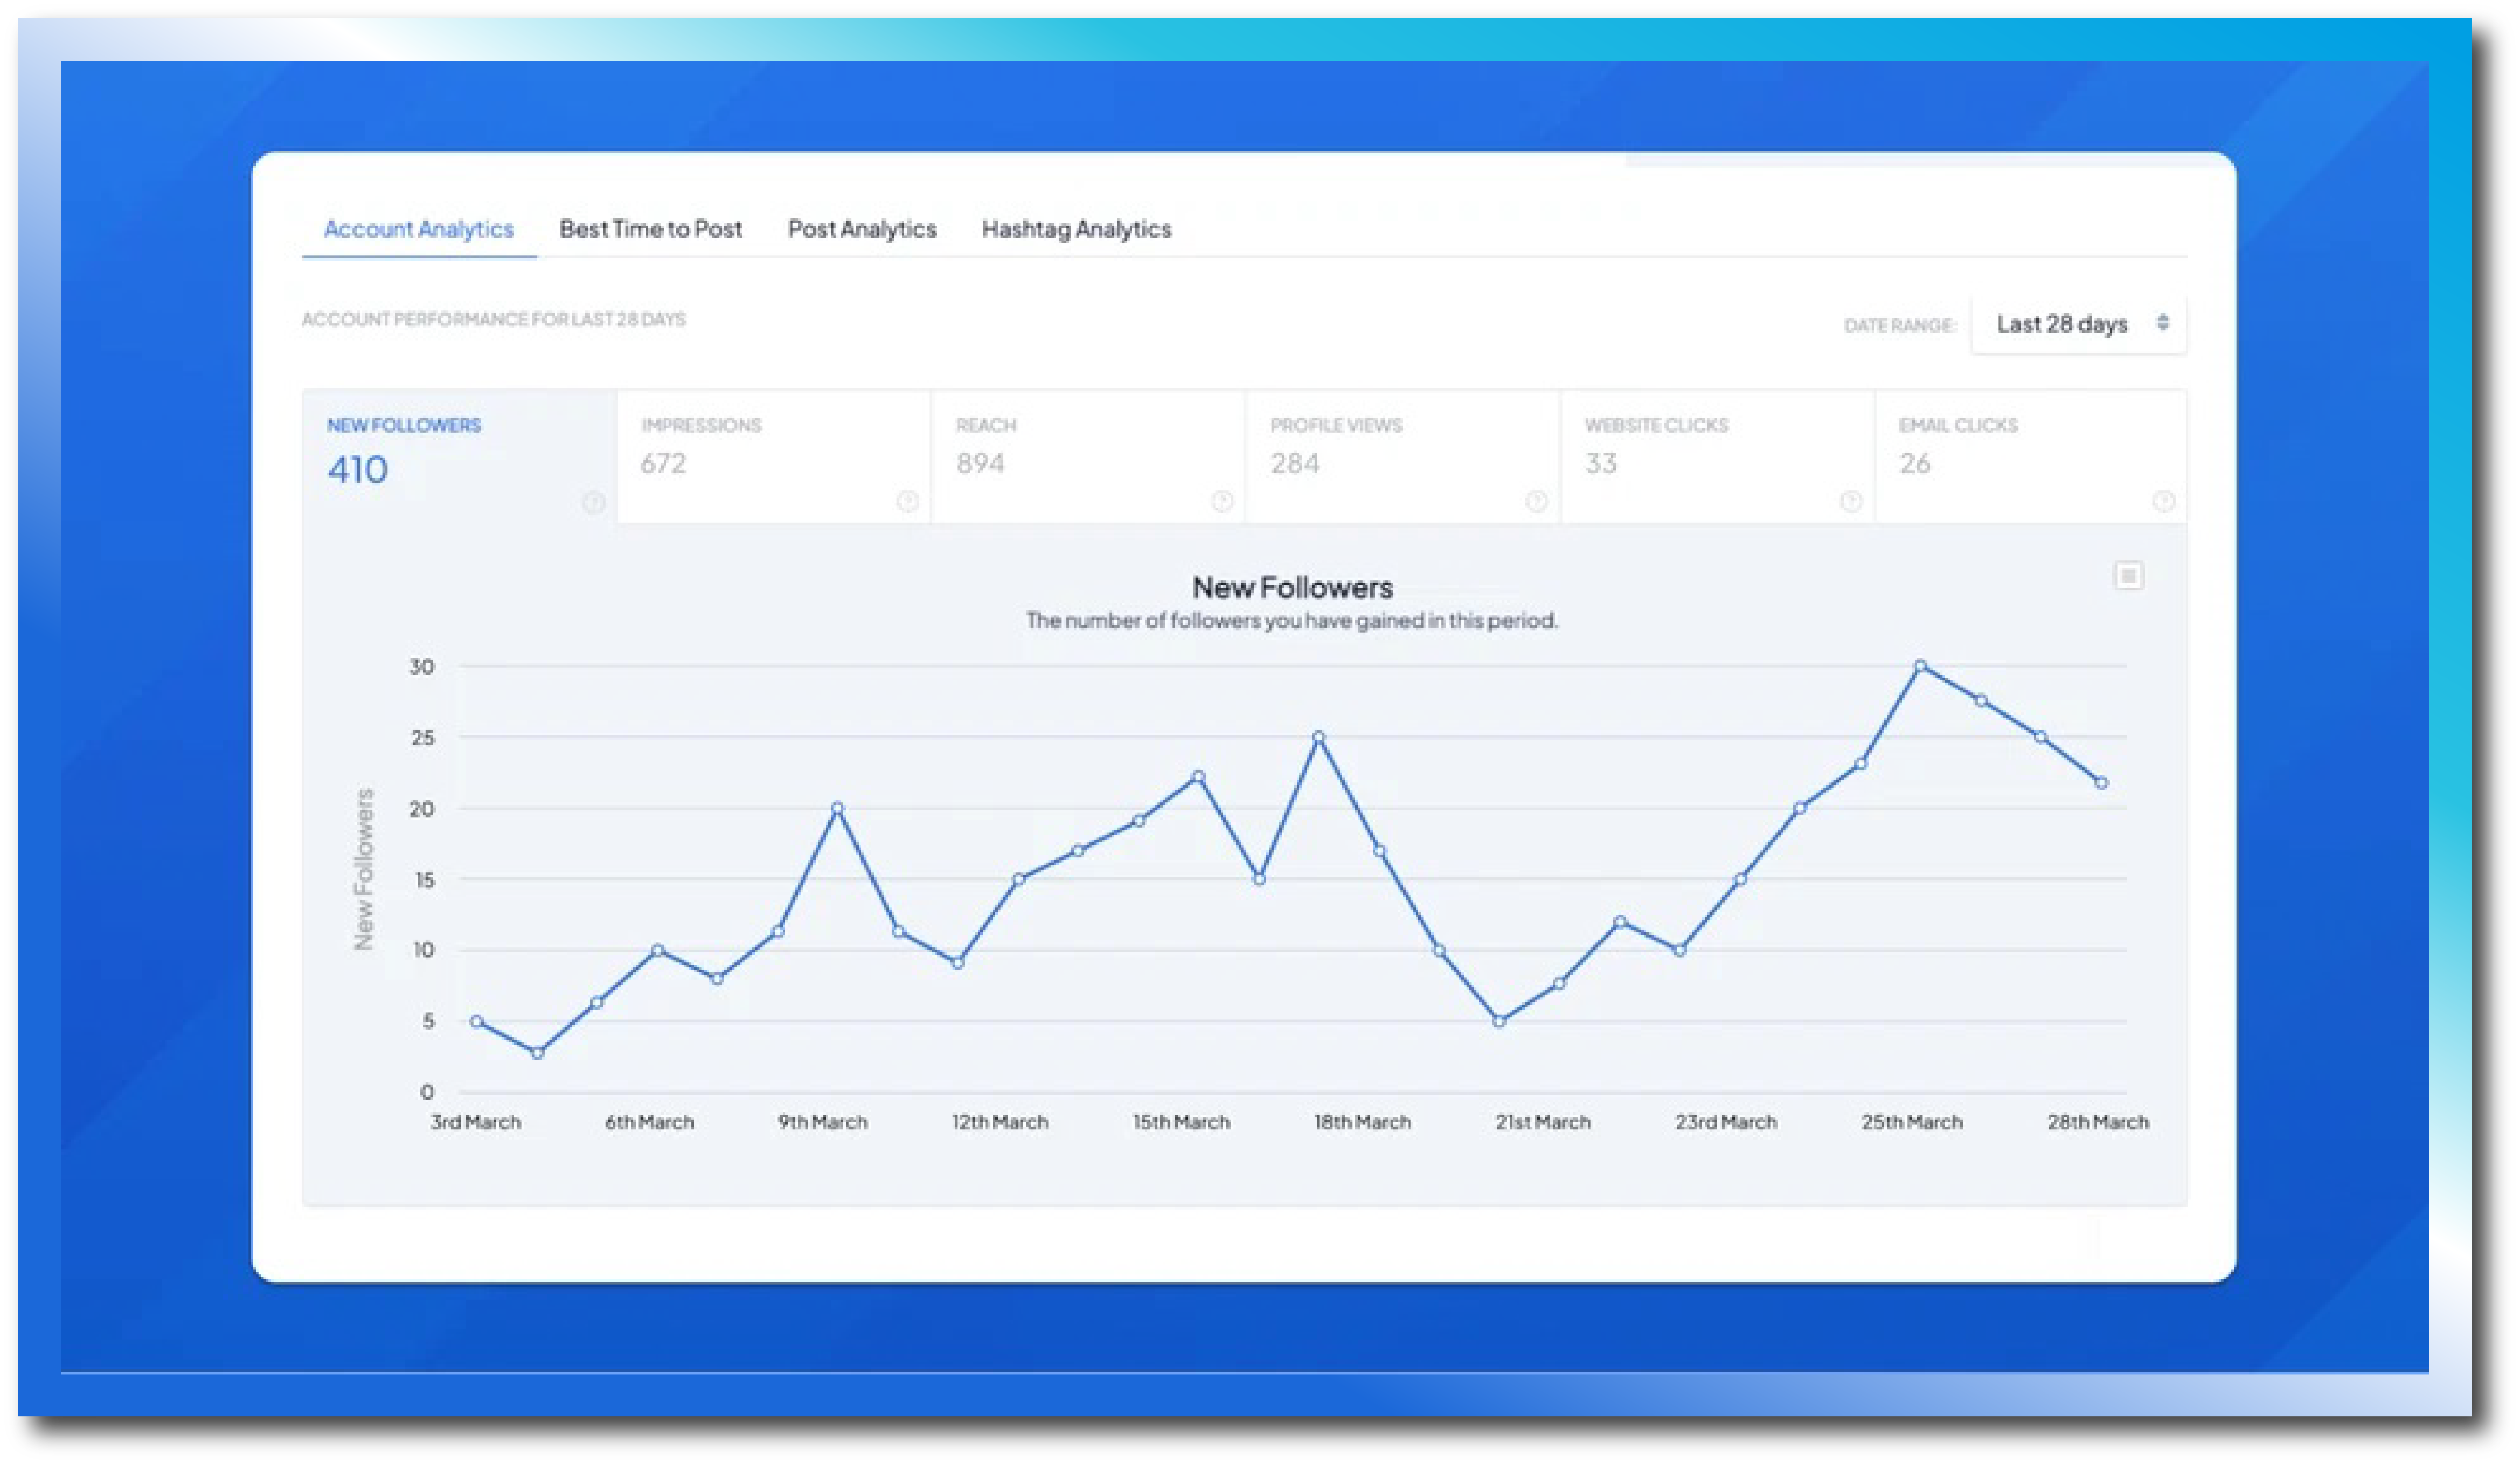Viewport: 2520px width, 1464px height.
Task: Click the '33' website clicks value
Action: pyautogui.click(x=1601, y=464)
